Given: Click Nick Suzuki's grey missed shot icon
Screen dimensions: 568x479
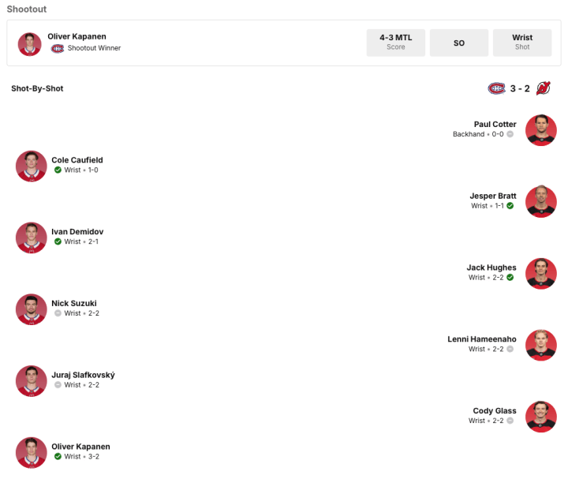Looking at the screenshot, I should tap(58, 313).
